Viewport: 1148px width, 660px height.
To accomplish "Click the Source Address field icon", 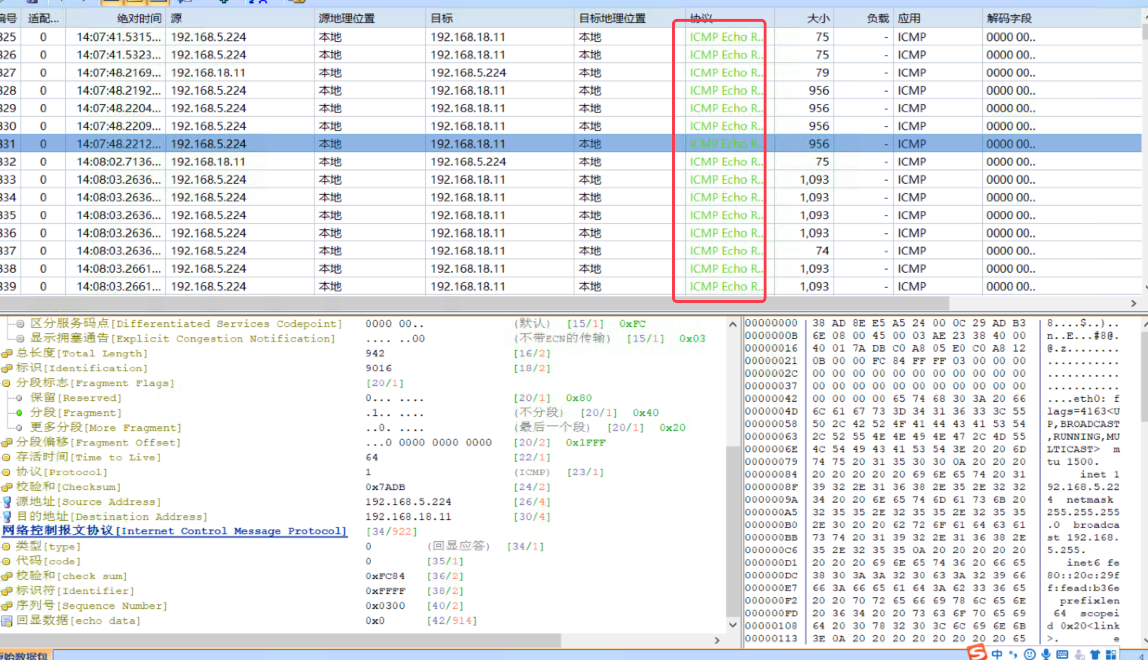I will tap(6, 502).
